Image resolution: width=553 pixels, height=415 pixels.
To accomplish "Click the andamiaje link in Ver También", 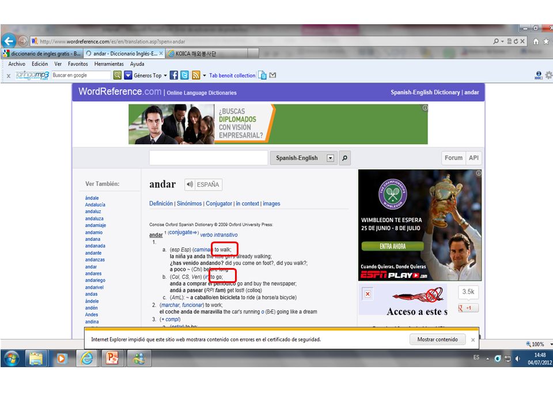I will click(95, 225).
